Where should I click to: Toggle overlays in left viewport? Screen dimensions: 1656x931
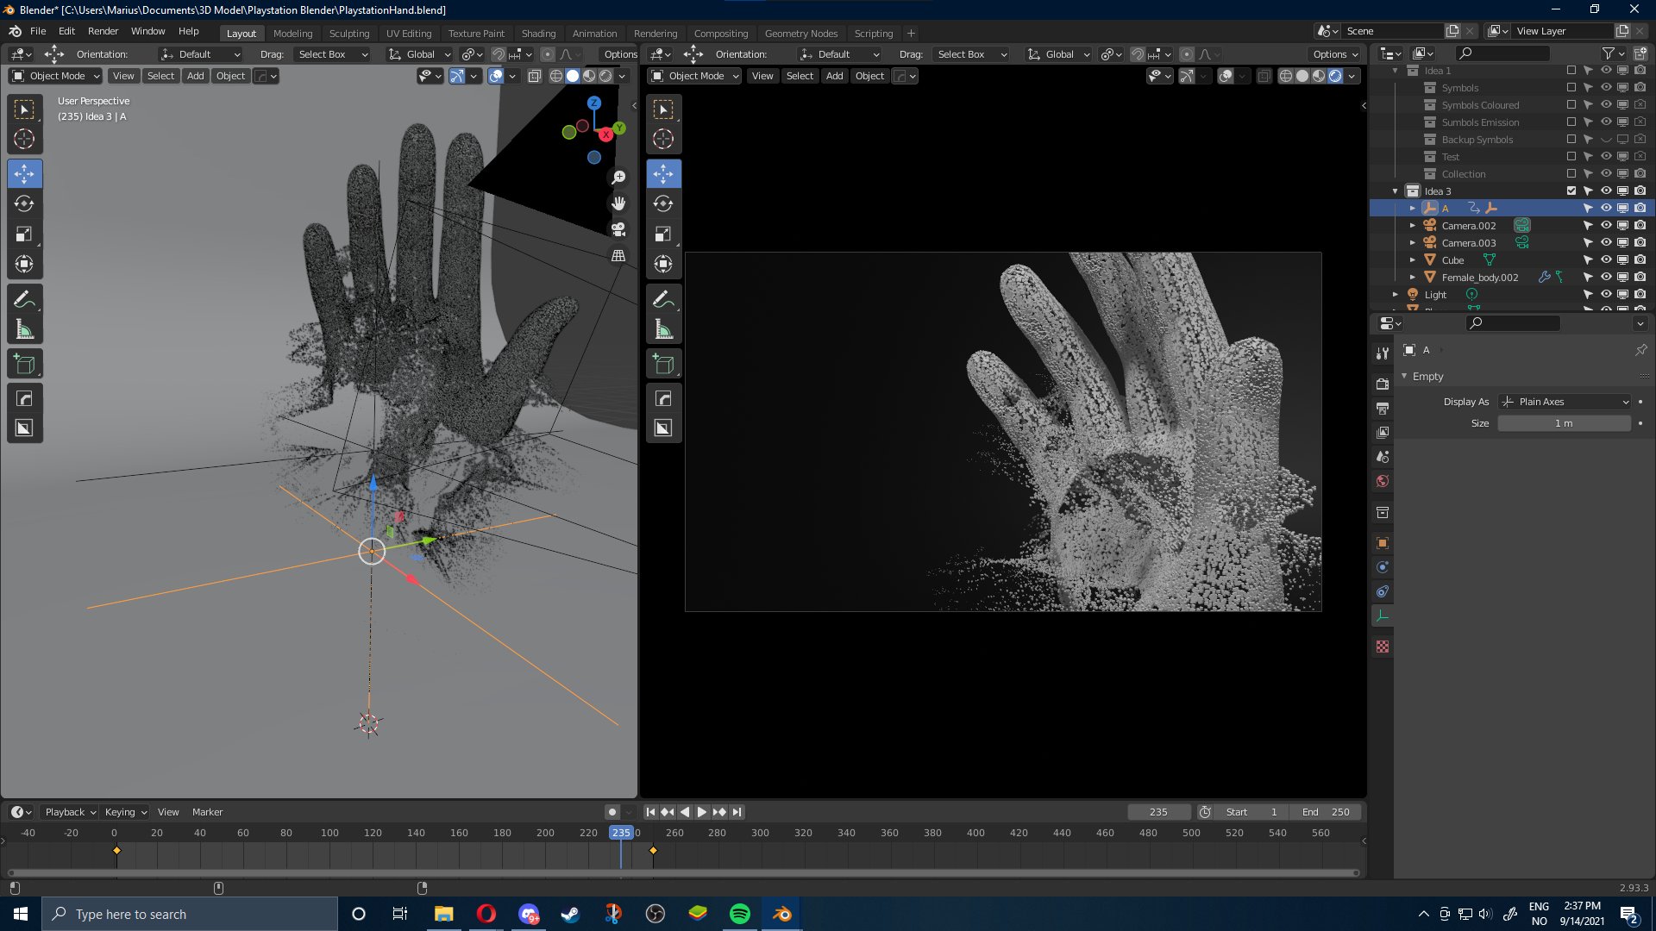click(x=496, y=76)
